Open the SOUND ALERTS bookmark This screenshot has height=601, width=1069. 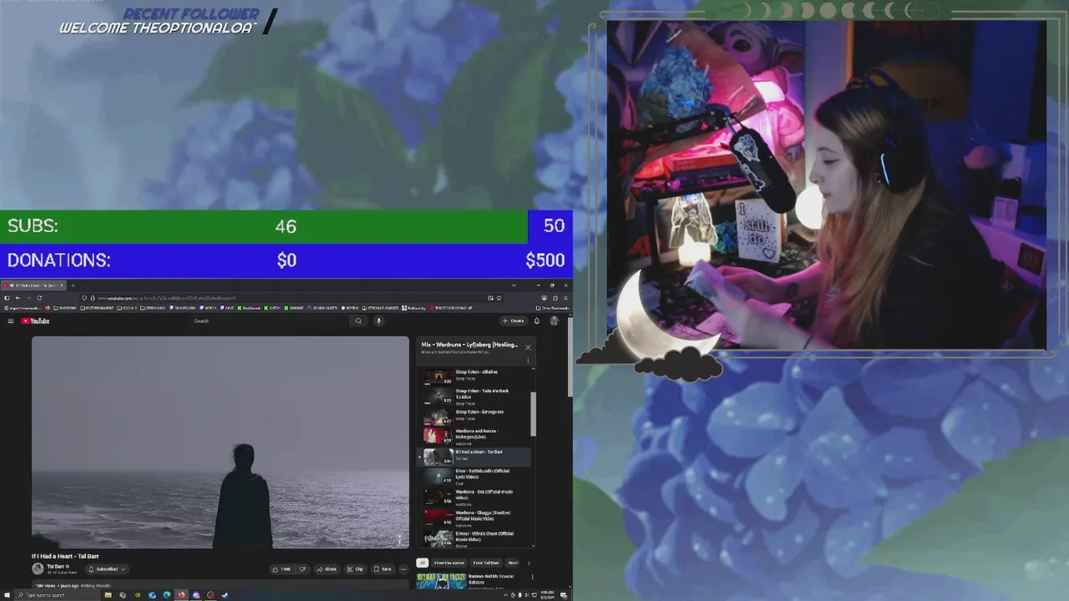[x=323, y=308]
